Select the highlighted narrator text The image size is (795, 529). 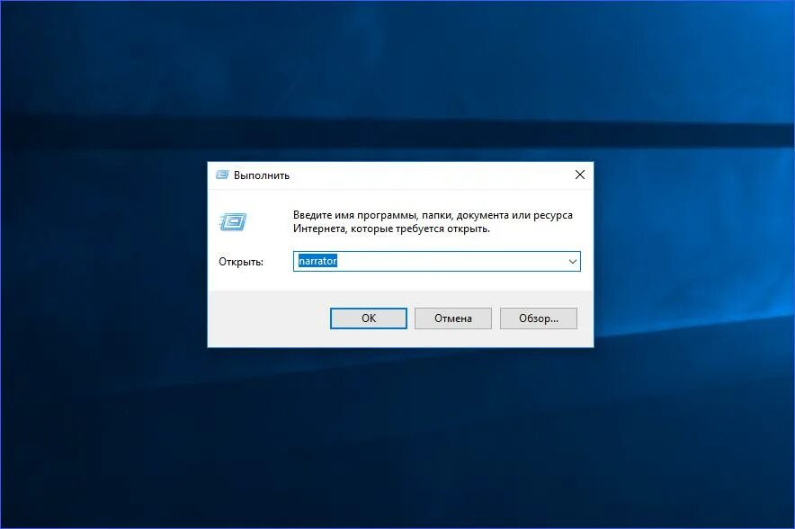click(x=317, y=261)
